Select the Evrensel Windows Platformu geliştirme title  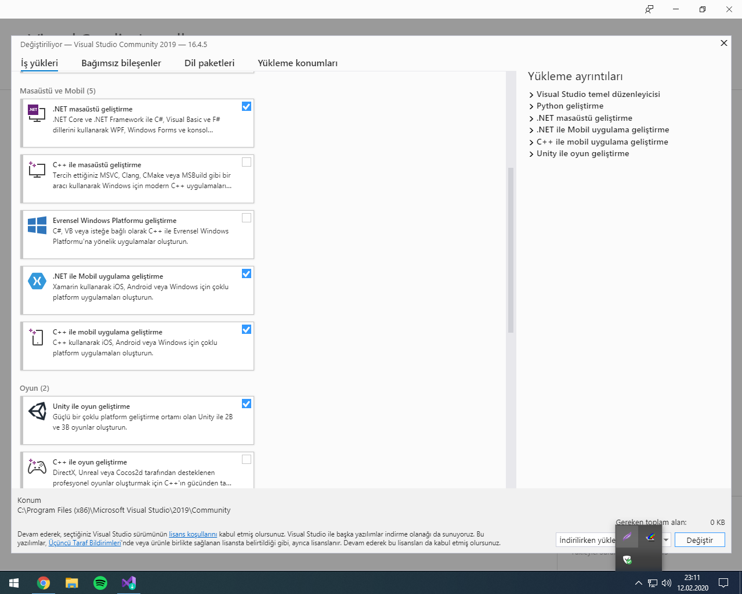coord(114,220)
